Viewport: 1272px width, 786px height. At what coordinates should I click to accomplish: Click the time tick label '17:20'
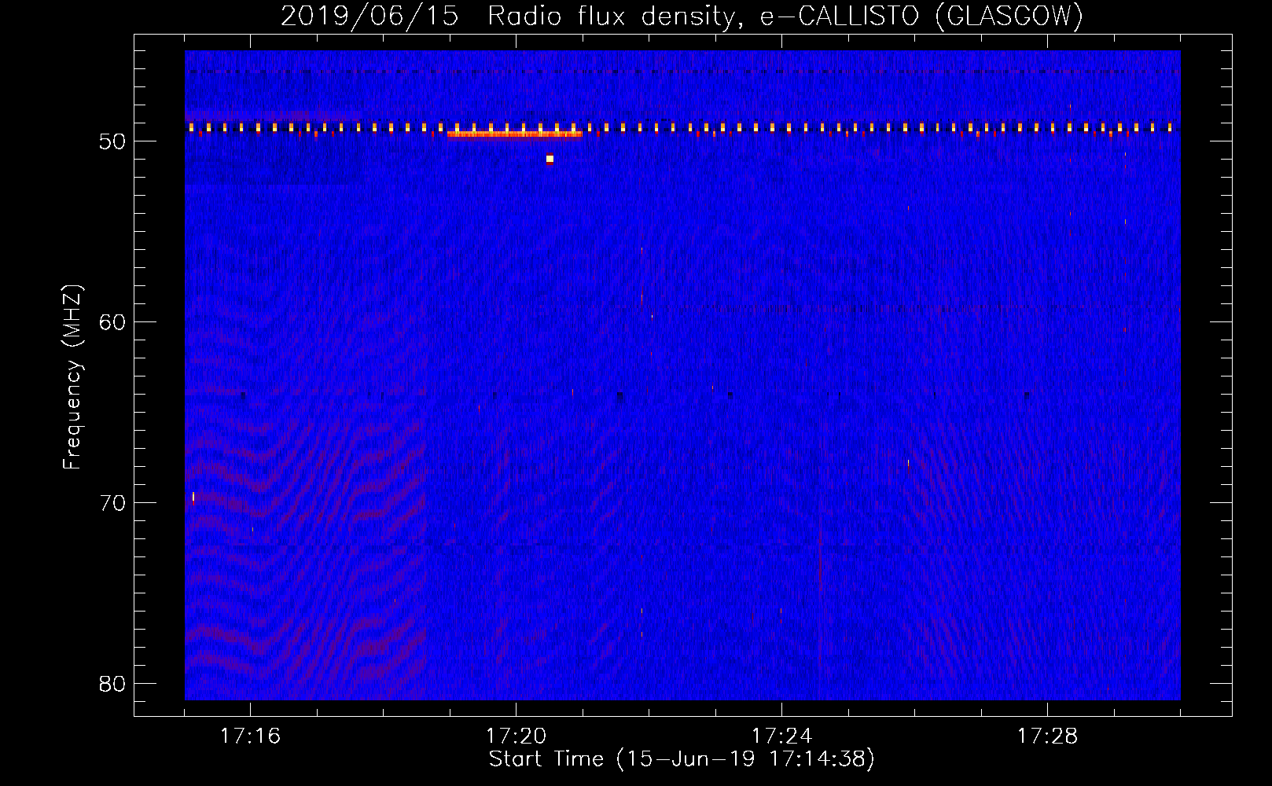(516, 736)
